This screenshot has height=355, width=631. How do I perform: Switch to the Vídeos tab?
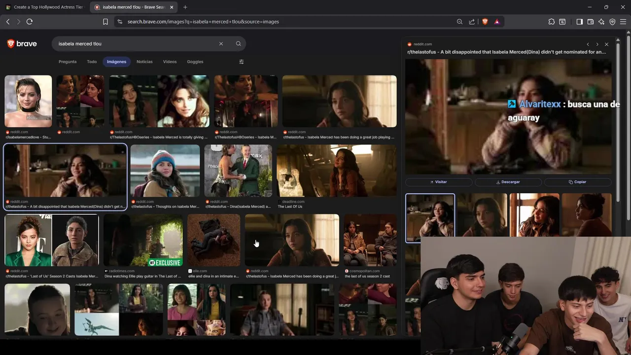click(x=170, y=62)
